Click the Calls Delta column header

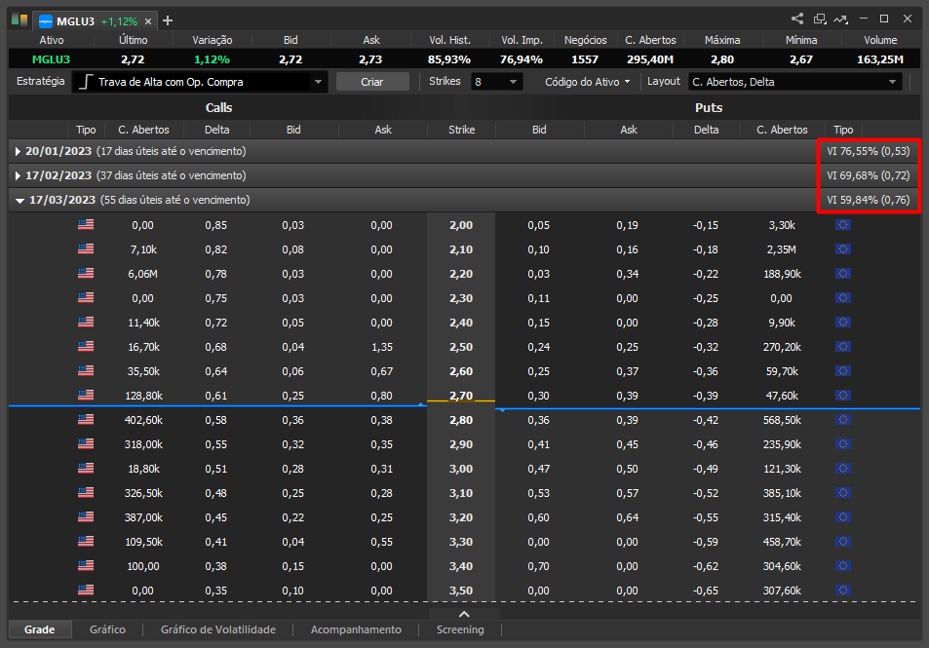216,130
